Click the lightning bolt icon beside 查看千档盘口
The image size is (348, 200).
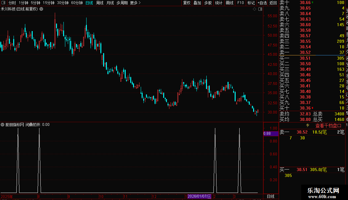[308, 126]
